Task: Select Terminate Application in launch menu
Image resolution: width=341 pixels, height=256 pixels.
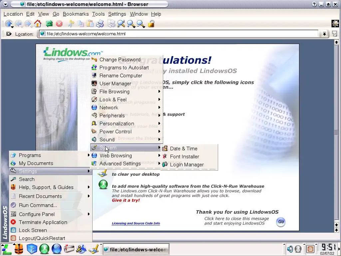Action: click(51, 222)
